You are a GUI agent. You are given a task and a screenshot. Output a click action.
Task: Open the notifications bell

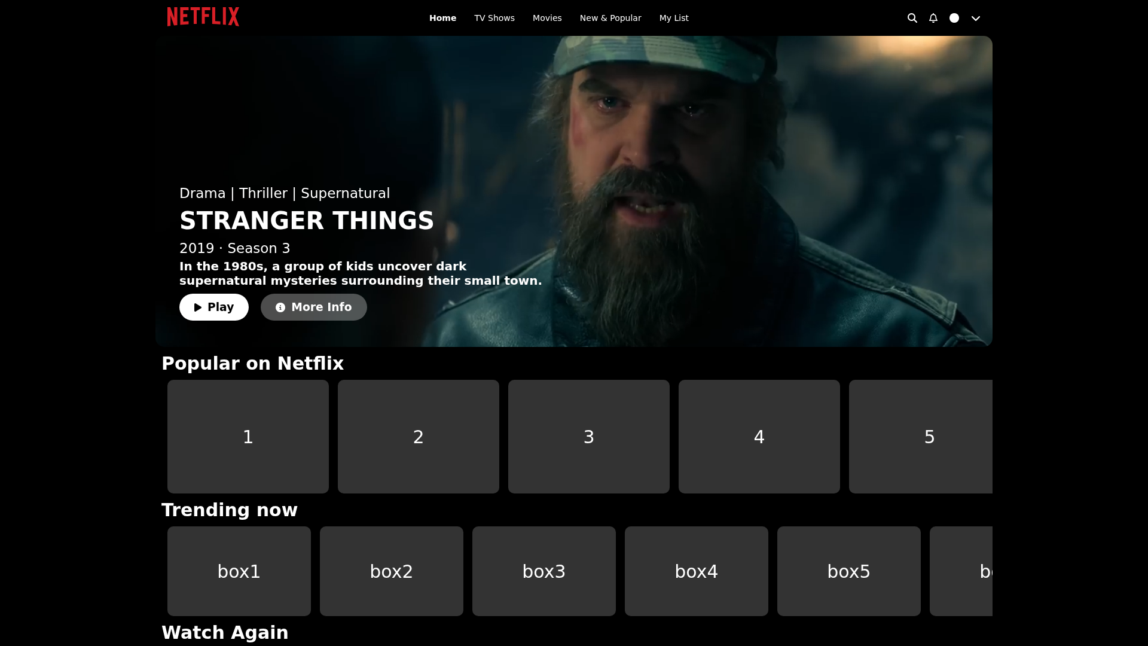(933, 18)
